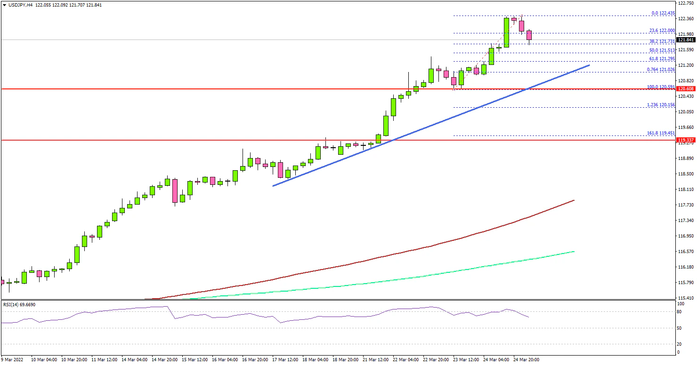Click the 24 Mar 20:00 time axis label
Image resolution: width=697 pixels, height=365 pixels.
526,360
